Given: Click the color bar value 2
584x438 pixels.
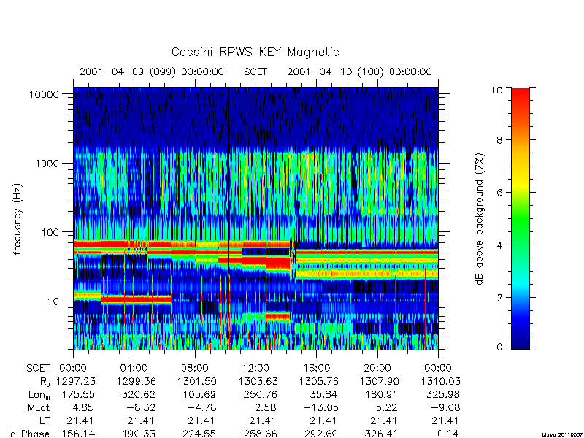Looking at the screenshot, I should [x=499, y=298].
